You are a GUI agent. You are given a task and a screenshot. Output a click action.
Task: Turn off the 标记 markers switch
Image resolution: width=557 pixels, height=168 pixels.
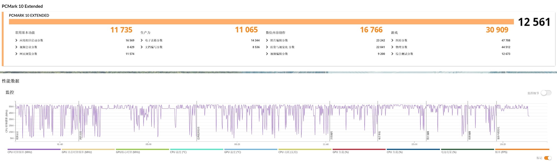coord(548,158)
